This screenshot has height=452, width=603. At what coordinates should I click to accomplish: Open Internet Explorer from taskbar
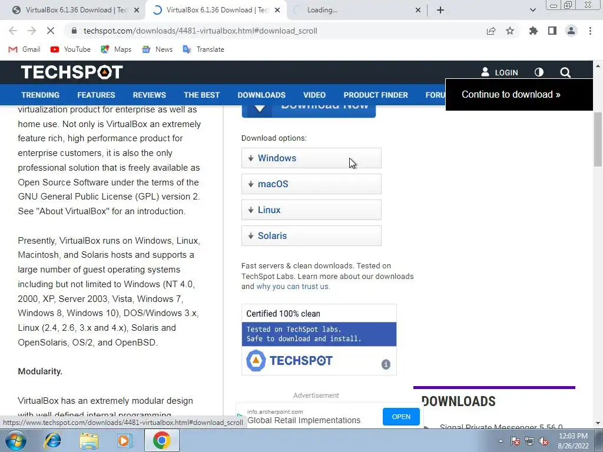tap(52, 440)
